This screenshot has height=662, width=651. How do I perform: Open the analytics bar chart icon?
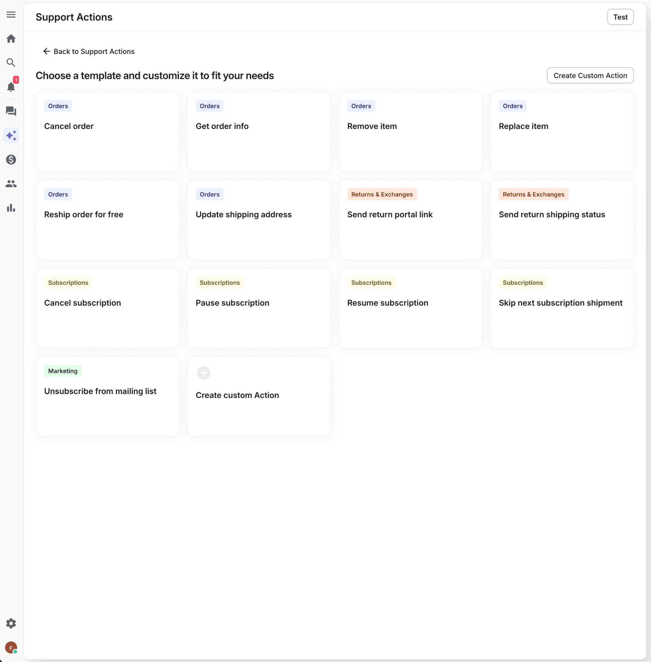pos(11,208)
